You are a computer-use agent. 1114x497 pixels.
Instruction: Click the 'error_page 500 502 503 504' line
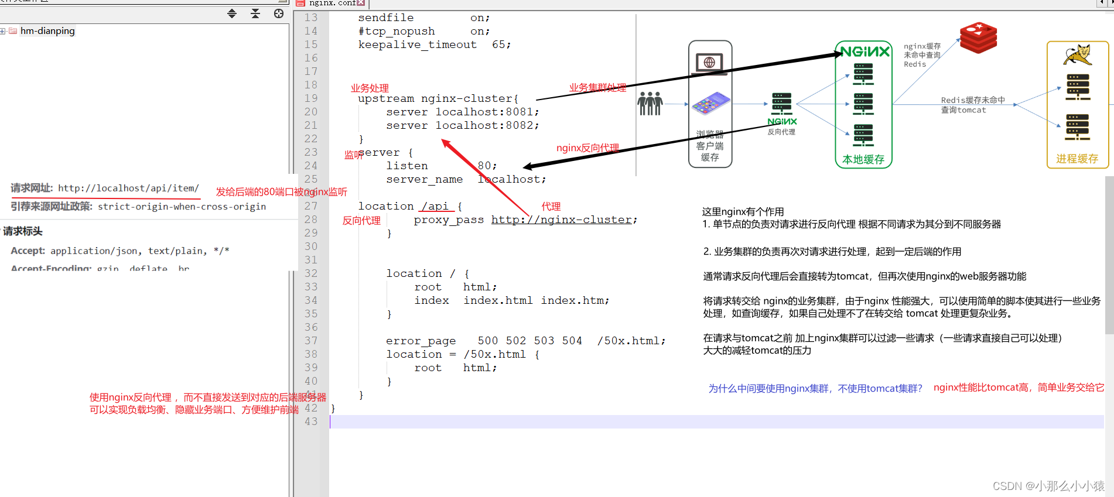point(526,341)
